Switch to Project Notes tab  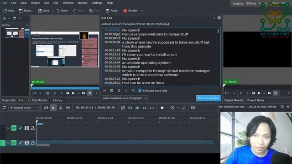coord(255,100)
